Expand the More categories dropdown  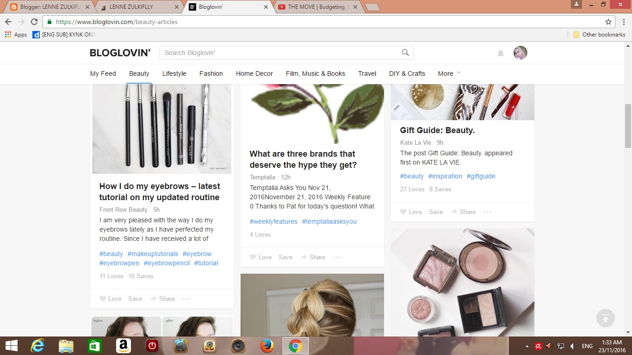[449, 73]
